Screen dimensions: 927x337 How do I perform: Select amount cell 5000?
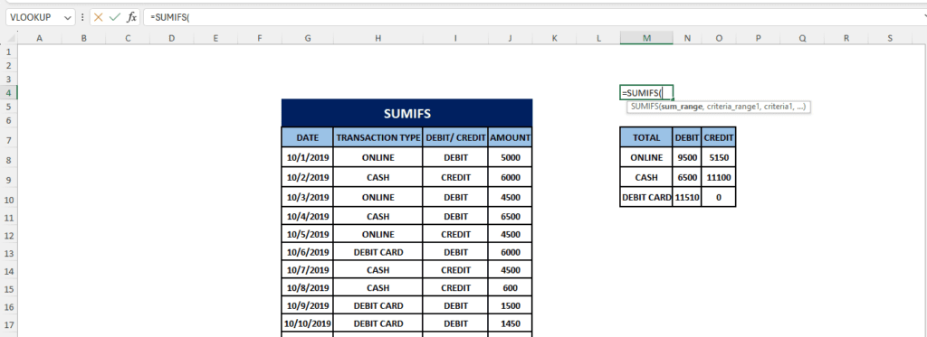click(x=511, y=157)
